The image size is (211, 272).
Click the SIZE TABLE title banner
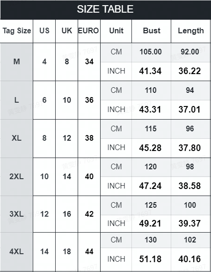[x=106, y=10]
